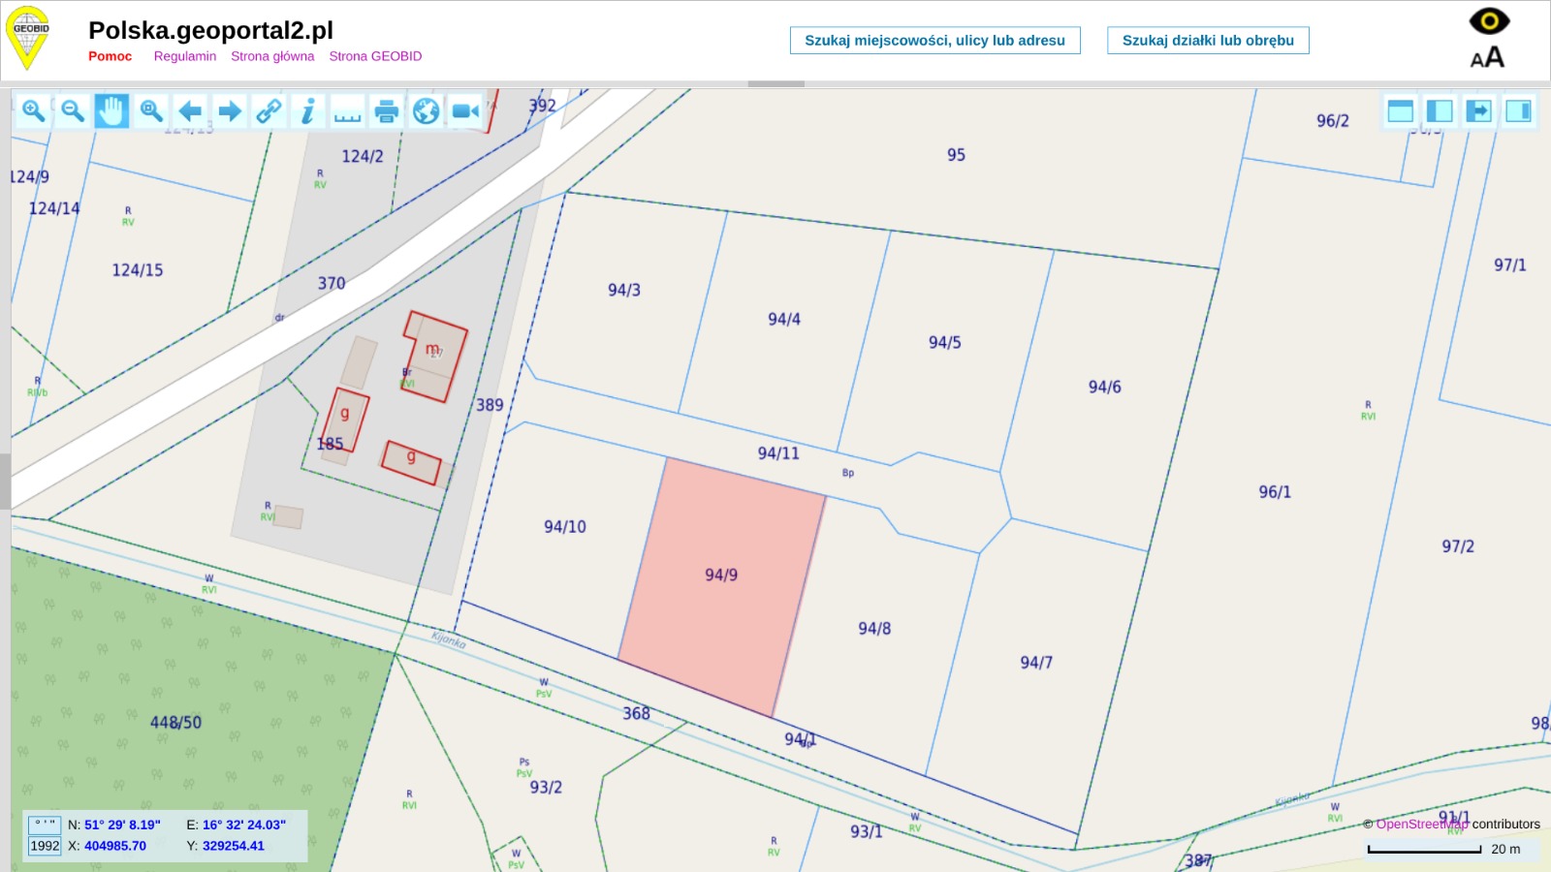Select the pan hand tool
1551x872 pixels.
pyautogui.click(x=111, y=111)
